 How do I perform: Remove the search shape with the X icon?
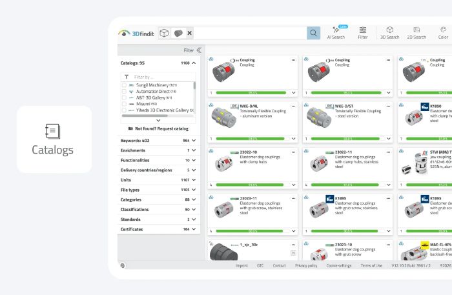189,33
